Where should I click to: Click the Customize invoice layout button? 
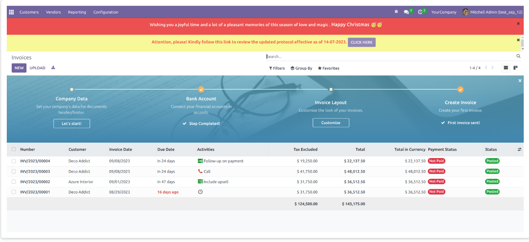click(331, 123)
